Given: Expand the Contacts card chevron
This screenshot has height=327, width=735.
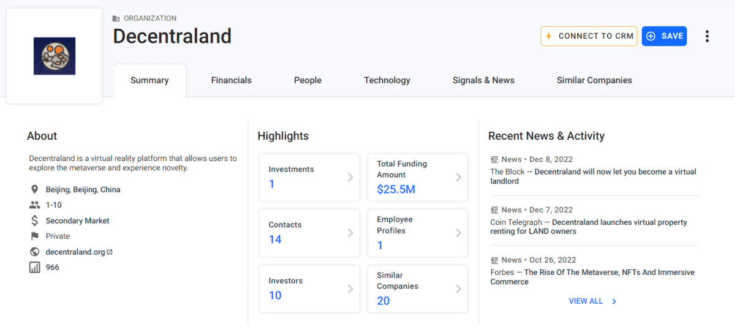Looking at the screenshot, I should [x=350, y=233].
